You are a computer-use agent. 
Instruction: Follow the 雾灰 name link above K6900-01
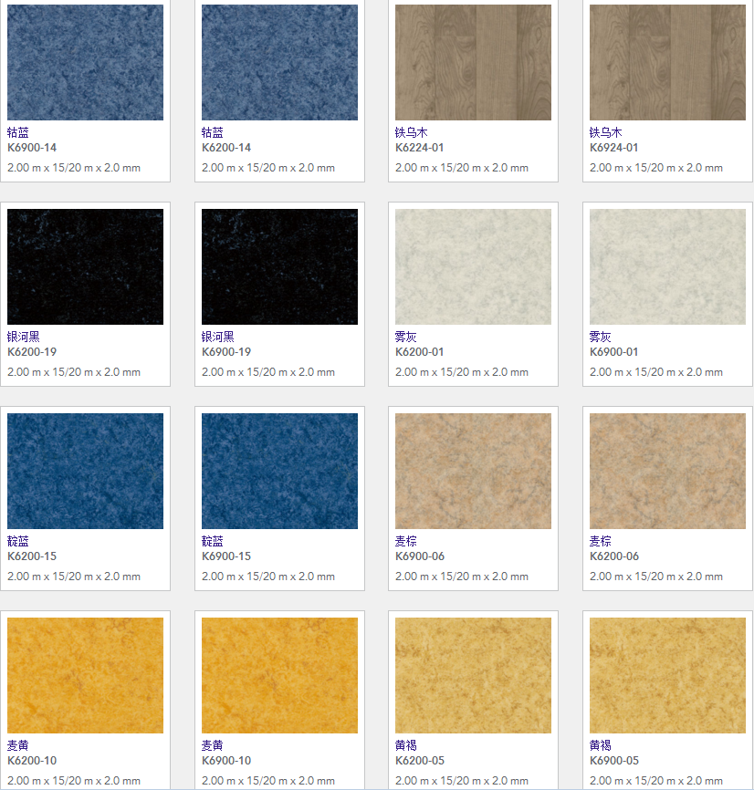coord(601,337)
